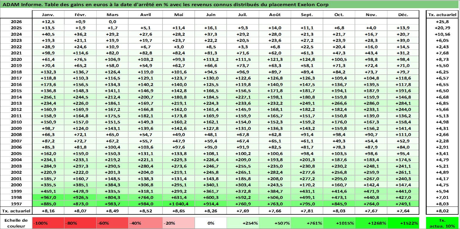460x229 pixels.
Task: Click the '+8,02' bottom-right total rate cell
Action: pos(442,211)
